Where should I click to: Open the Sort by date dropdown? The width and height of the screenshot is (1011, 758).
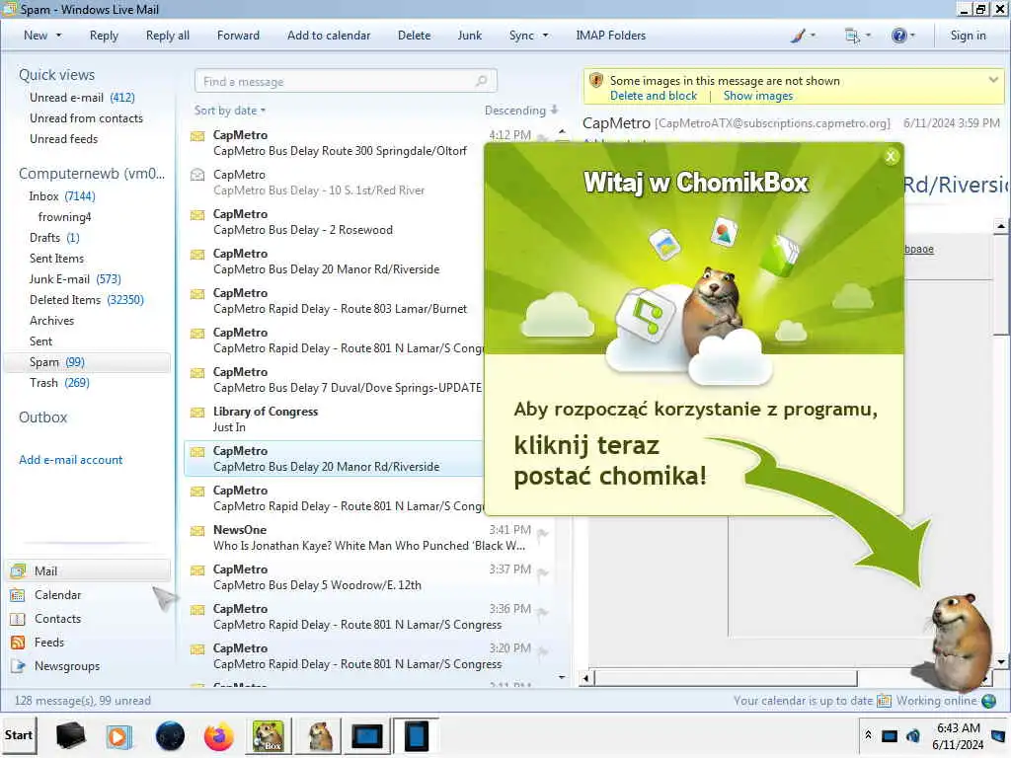click(230, 111)
